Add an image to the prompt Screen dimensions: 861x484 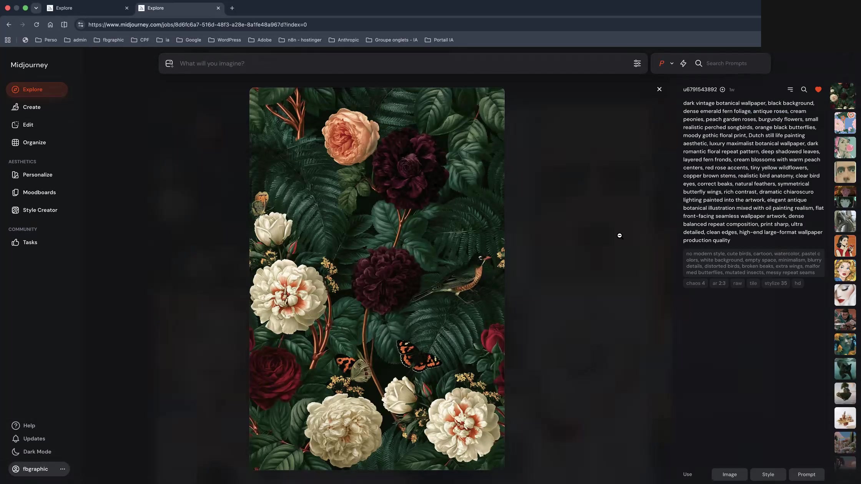[169, 63]
